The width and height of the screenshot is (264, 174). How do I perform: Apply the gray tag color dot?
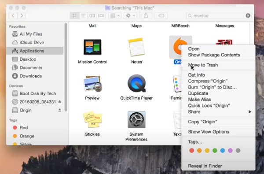point(238,151)
